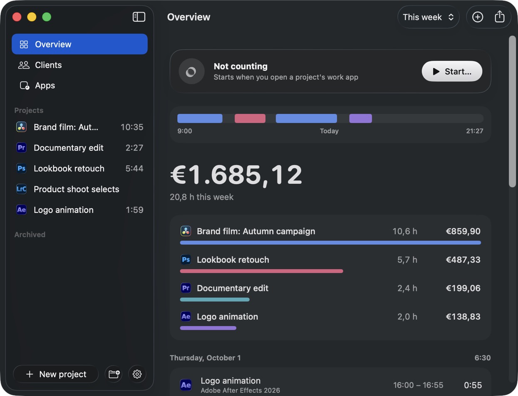Click the Thursday, October 1 date header
Screen dimensions: 518x396
(x=205, y=358)
